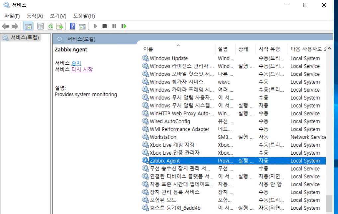Click the gear icon beside Windows 참가자 서비스
Image resolution: width=338 pixels, height=214 pixels.
145,82
